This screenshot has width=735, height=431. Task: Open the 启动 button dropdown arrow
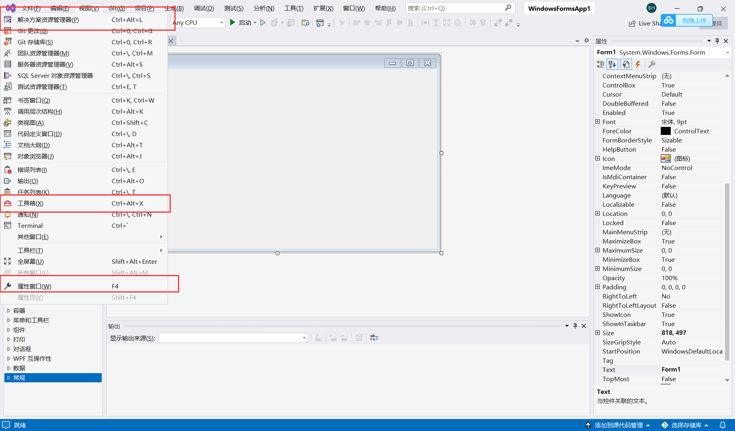tap(255, 23)
